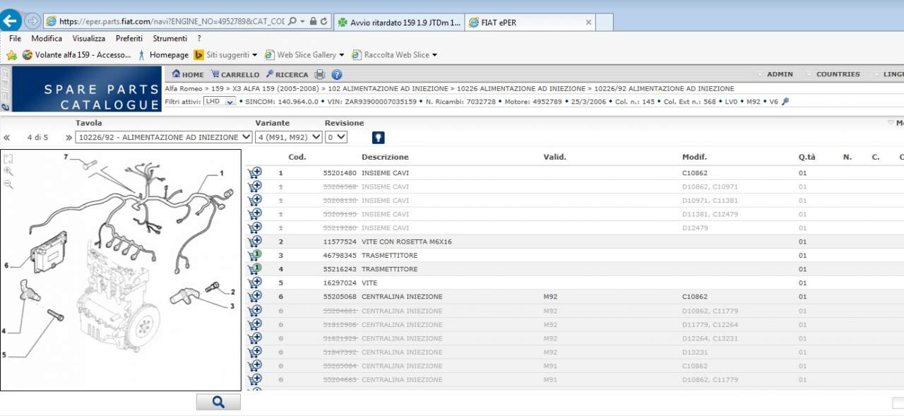Screen dimensions: 904x416
Task: Go to previous table with « arrows
Action: point(7,137)
